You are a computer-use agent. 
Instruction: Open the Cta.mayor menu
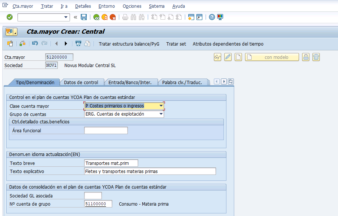click(x=23, y=6)
